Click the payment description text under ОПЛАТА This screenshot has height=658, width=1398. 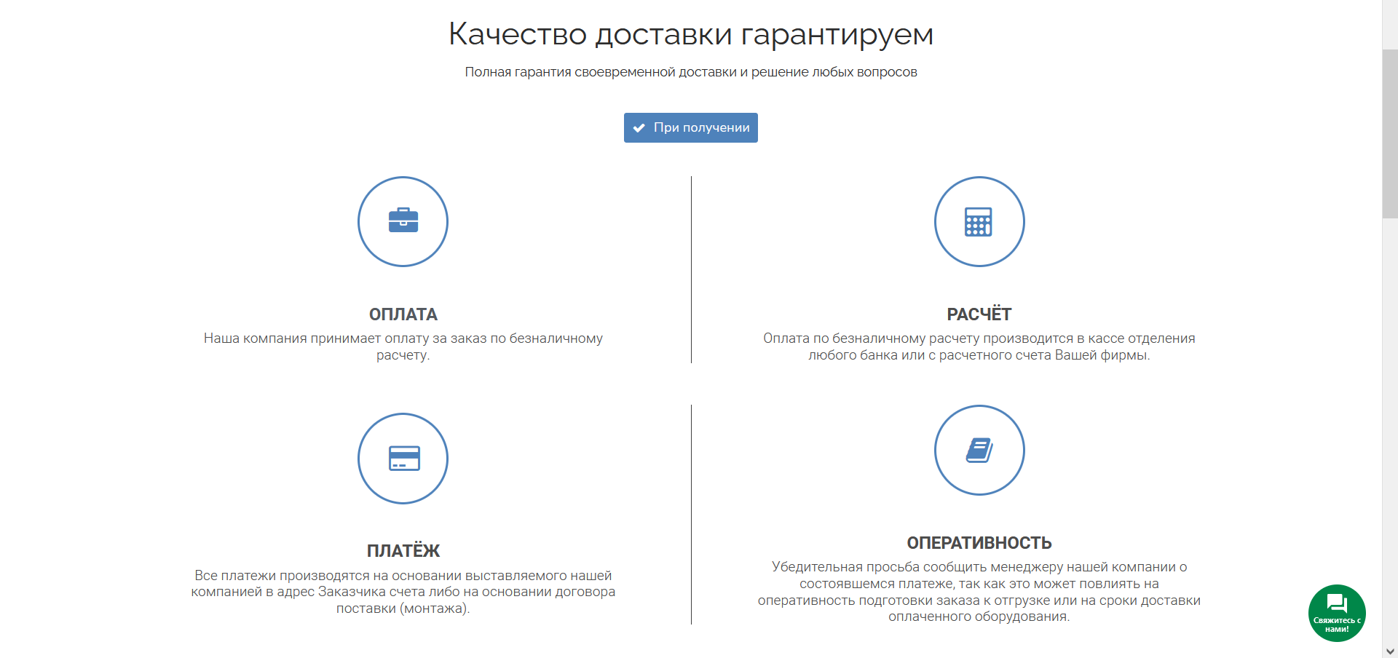tap(403, 346)
